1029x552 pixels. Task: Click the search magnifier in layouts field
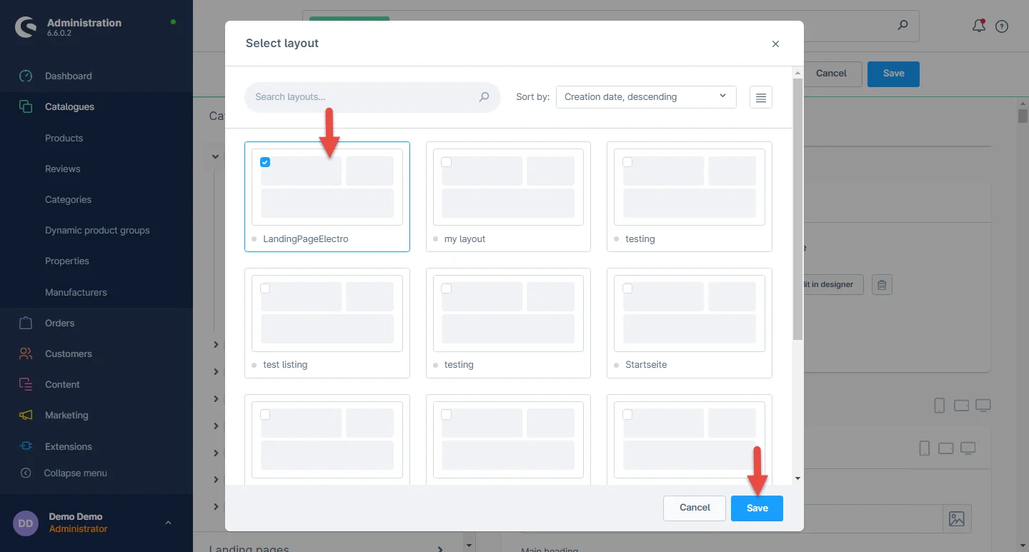coord(484,97)
